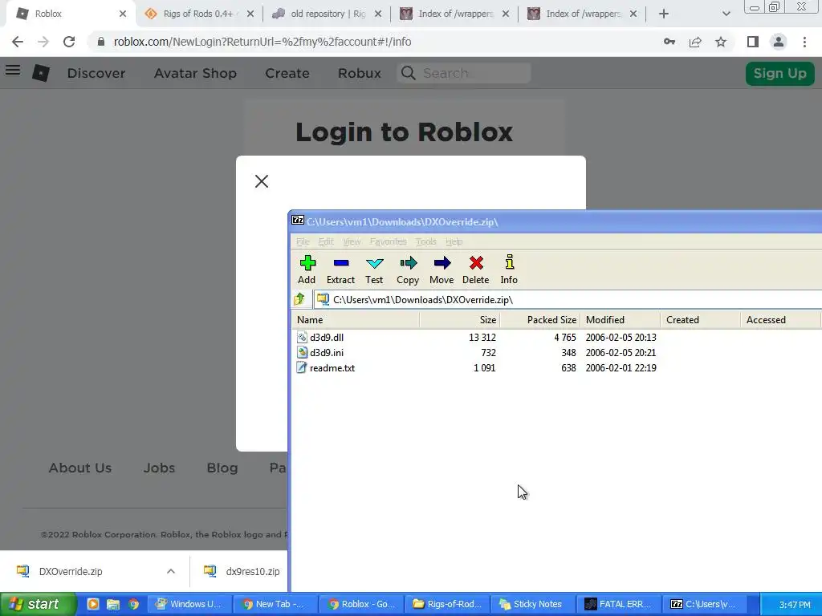Expand options for DXOverride.zip download
The width and height of the screenshot is (822, 616).
pyautogui.click(x=171, y=571)
